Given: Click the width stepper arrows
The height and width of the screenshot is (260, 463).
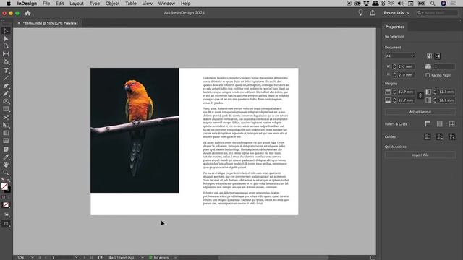Looking at the screenshot, I should 394,66.
